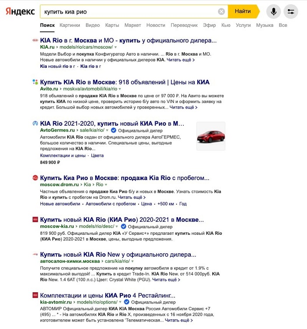Click the verified badge for kia-avtomir.ru
307x329 pixels.
(x=126, y=302)
